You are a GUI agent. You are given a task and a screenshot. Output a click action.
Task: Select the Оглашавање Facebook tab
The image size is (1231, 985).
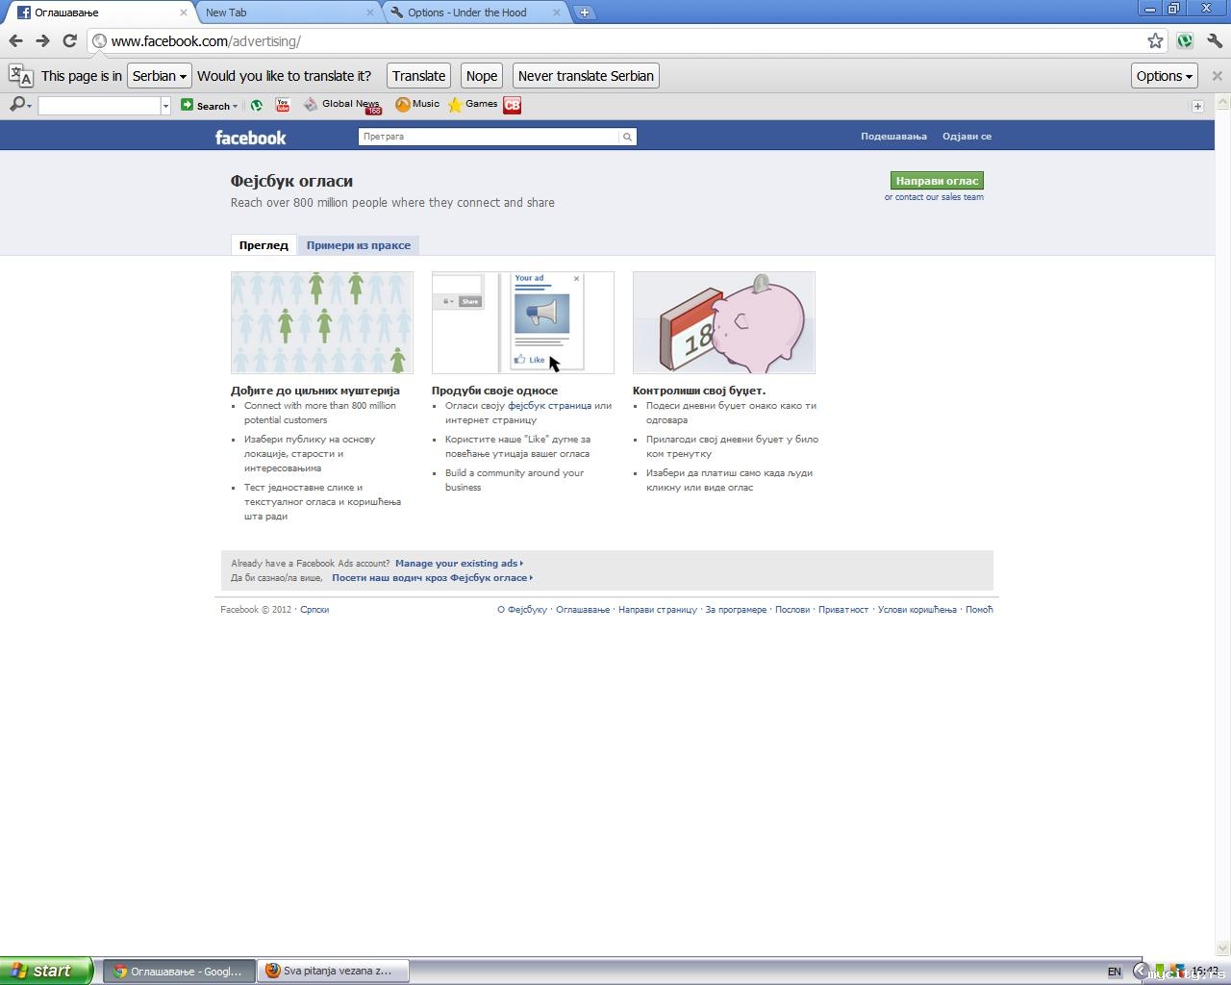click(98, 13)
